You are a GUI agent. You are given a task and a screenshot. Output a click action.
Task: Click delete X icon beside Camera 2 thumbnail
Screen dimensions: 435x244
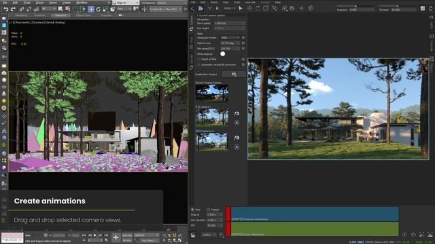[237, 147]
